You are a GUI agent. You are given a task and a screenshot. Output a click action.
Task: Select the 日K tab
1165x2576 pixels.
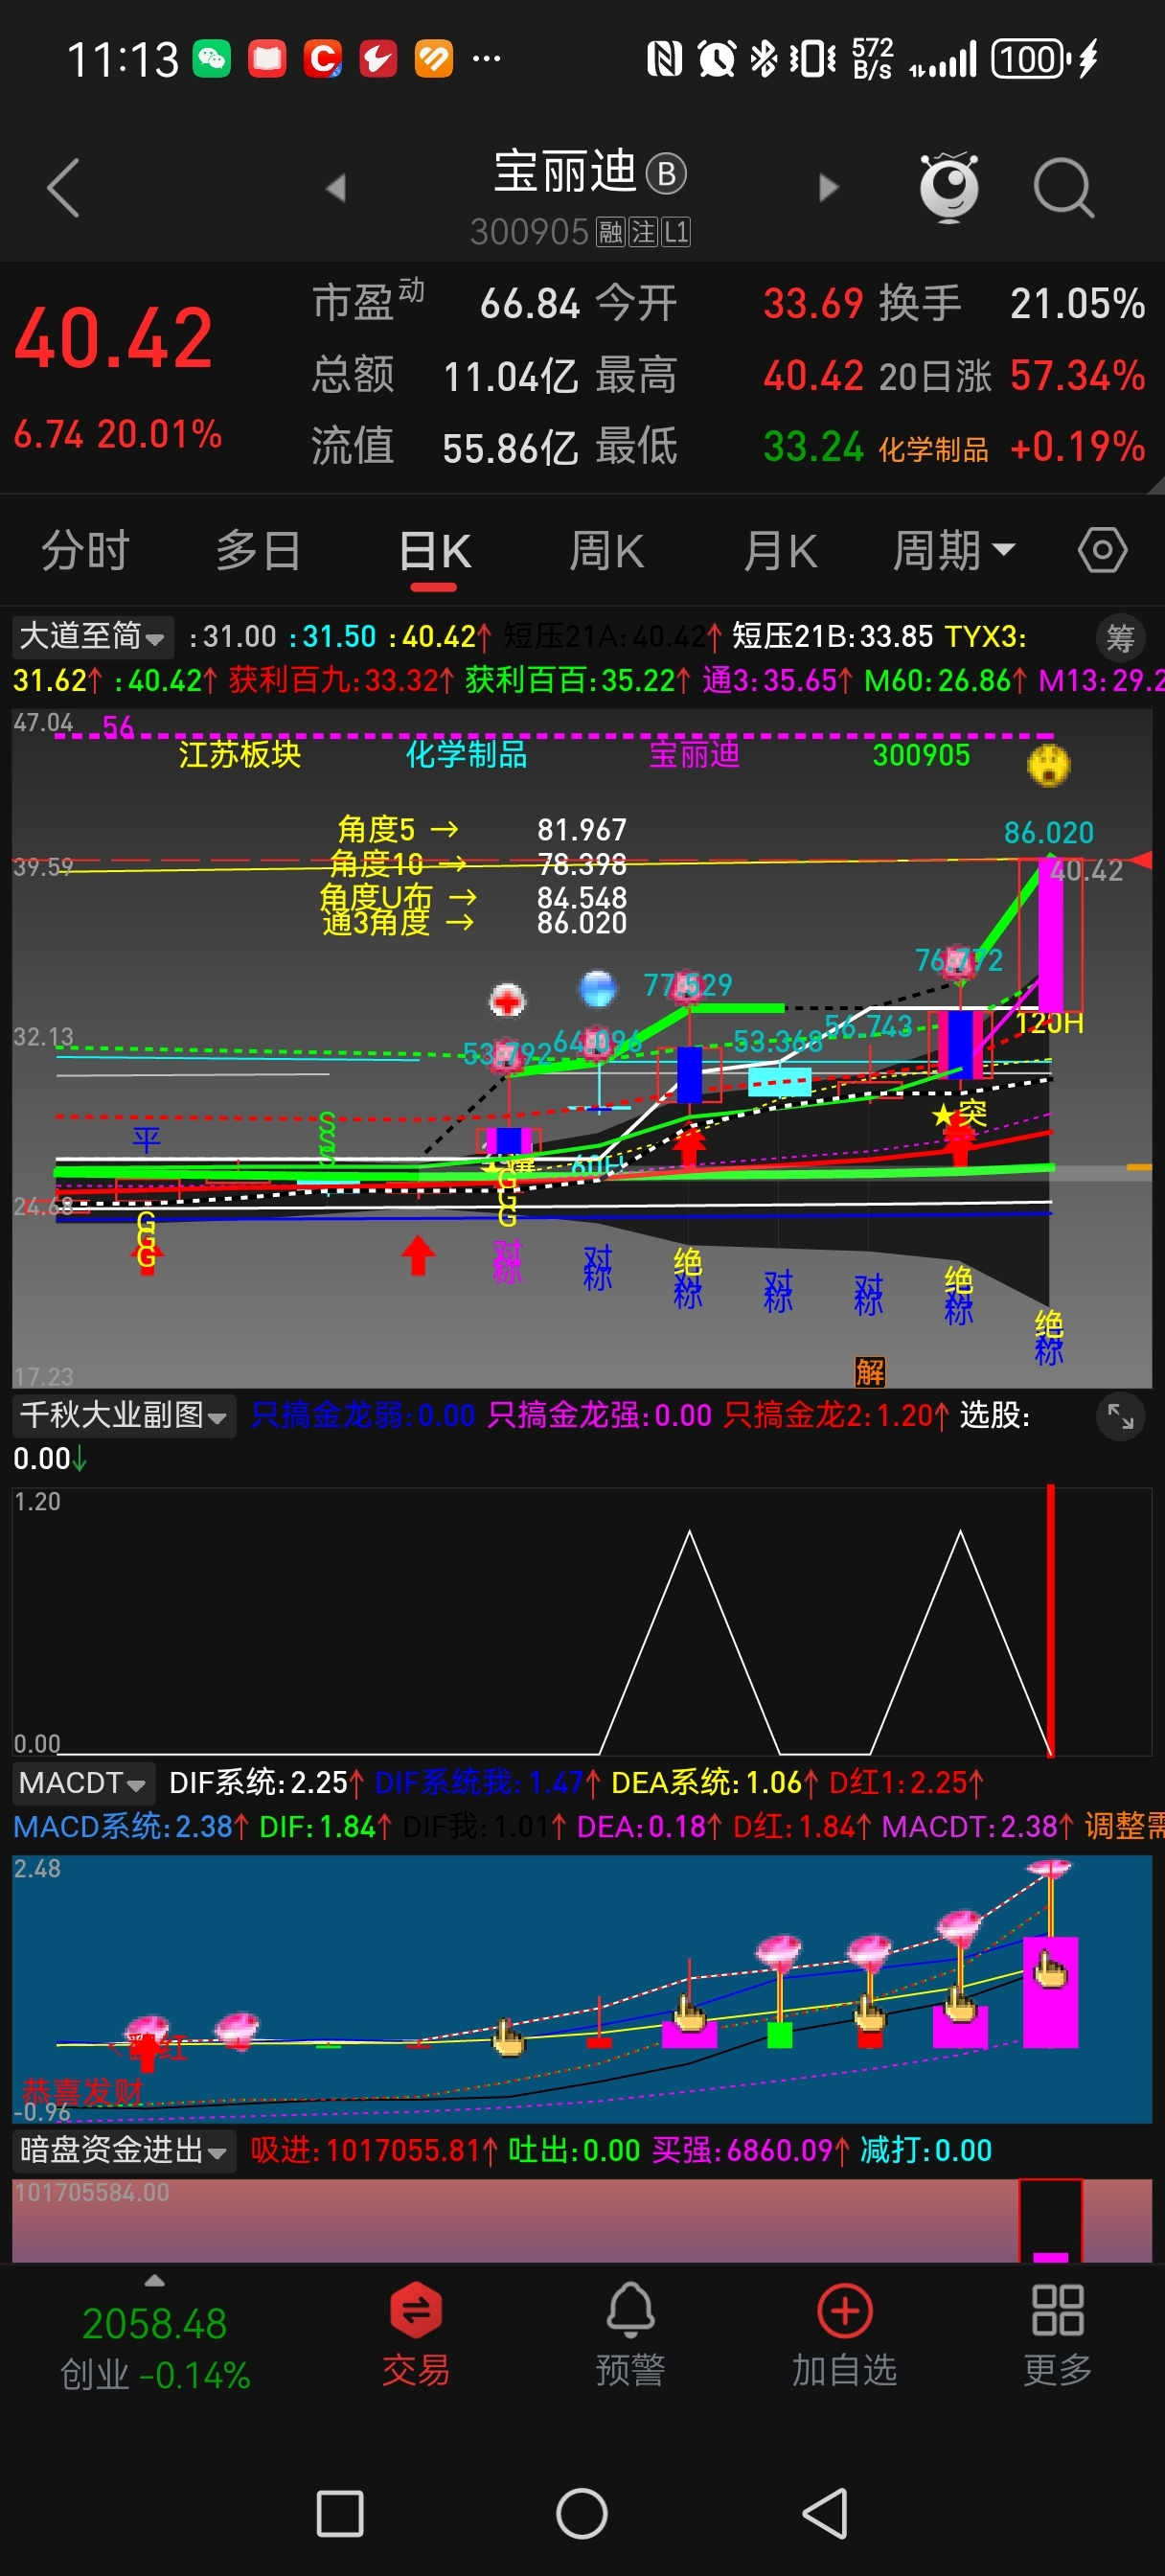tap(435, 551)
